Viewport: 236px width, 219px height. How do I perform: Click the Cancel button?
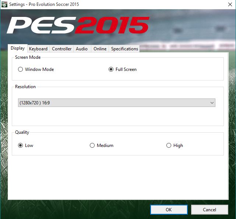click(209, 209)
